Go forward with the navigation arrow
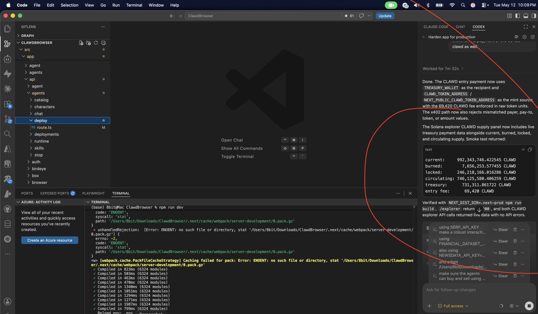Screen dimensions: 538x314 pos(180,16)
